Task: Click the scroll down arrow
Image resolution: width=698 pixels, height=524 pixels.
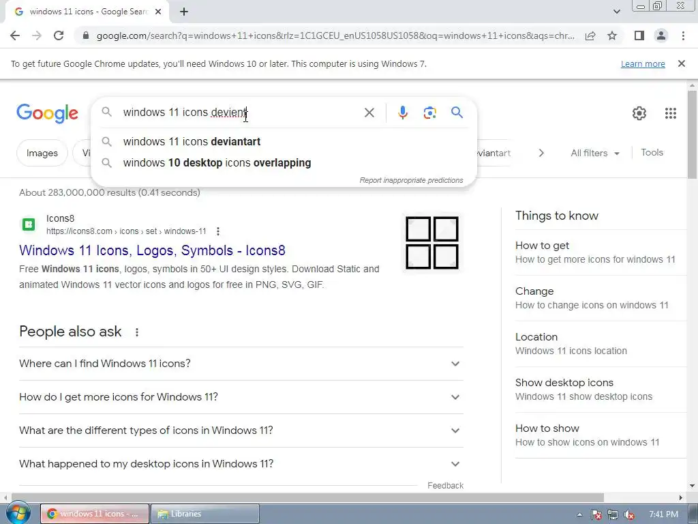Action: [692, 486]
